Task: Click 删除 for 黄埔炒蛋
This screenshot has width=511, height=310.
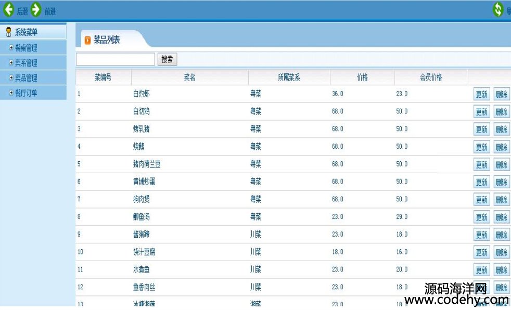Action: coord(502,182)
